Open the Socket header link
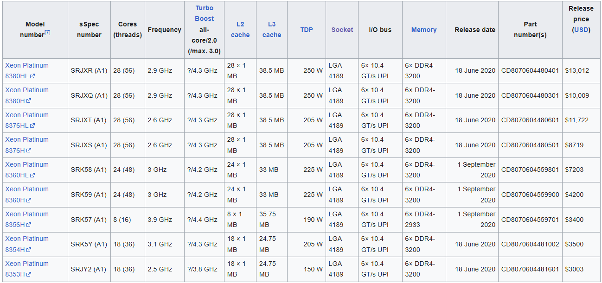This screenshot has width=602, height=283. [342, 30]
